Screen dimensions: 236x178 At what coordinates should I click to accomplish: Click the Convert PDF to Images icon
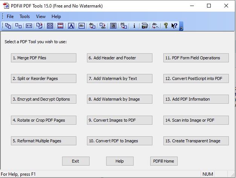coord(103,26)
